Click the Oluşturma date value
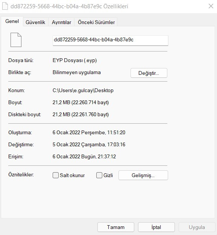 click(x=89, y=132)
